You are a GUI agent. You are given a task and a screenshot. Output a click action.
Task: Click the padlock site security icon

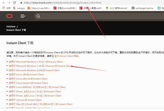point(21,3)
